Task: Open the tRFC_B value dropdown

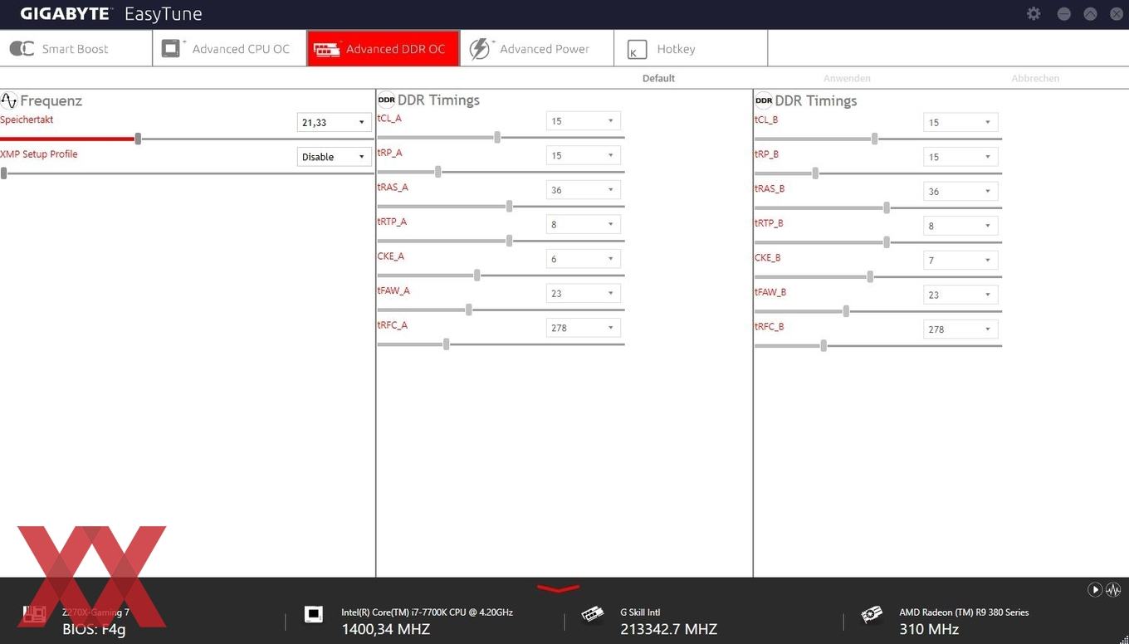Action: [960, 329]
